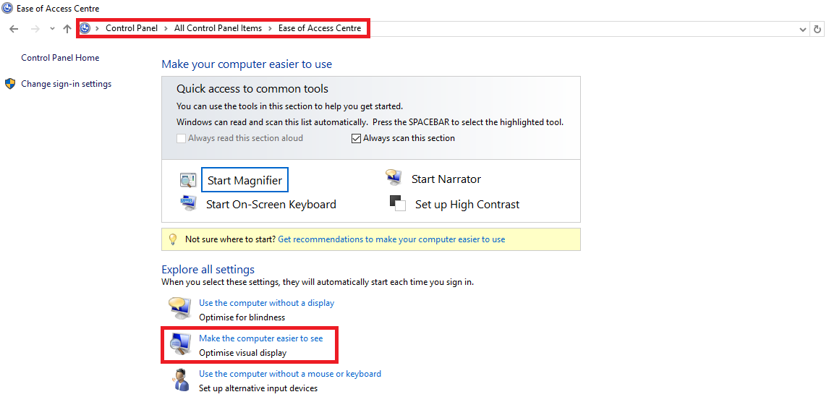The image size is (829, 397).
Task: Open Use the computer without a display
Action: point(266,303)
